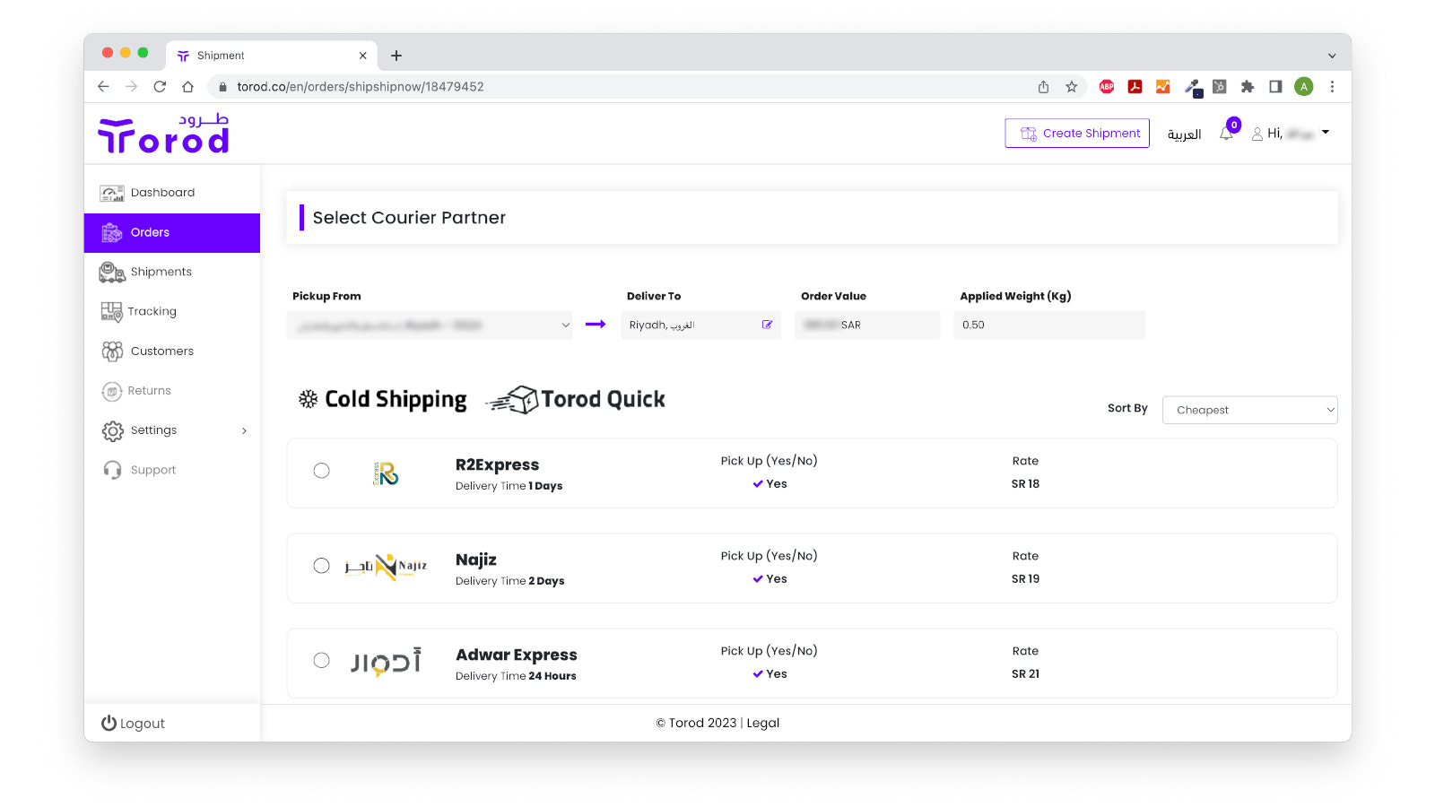Expand the Settings submenu chevron
The image size is (1435, 807).
click(244, 430)
